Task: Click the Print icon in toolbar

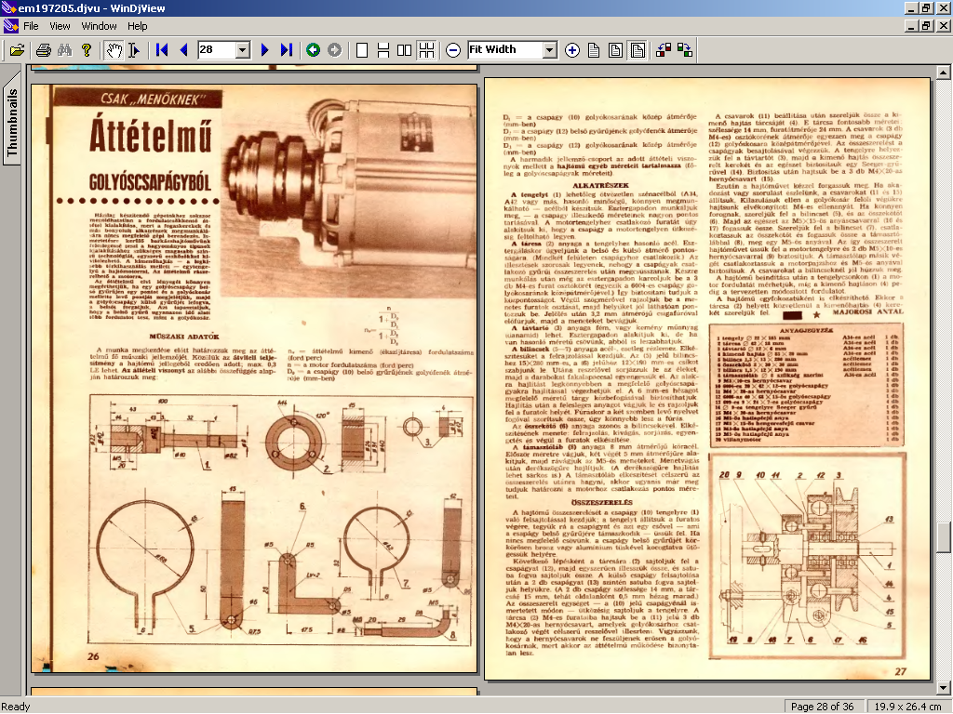Action: tap(43, 50)
